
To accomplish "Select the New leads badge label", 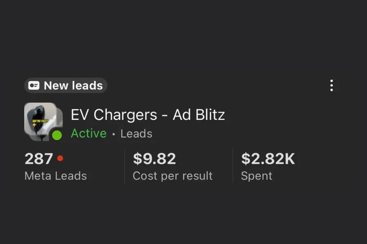I will 73,86.
